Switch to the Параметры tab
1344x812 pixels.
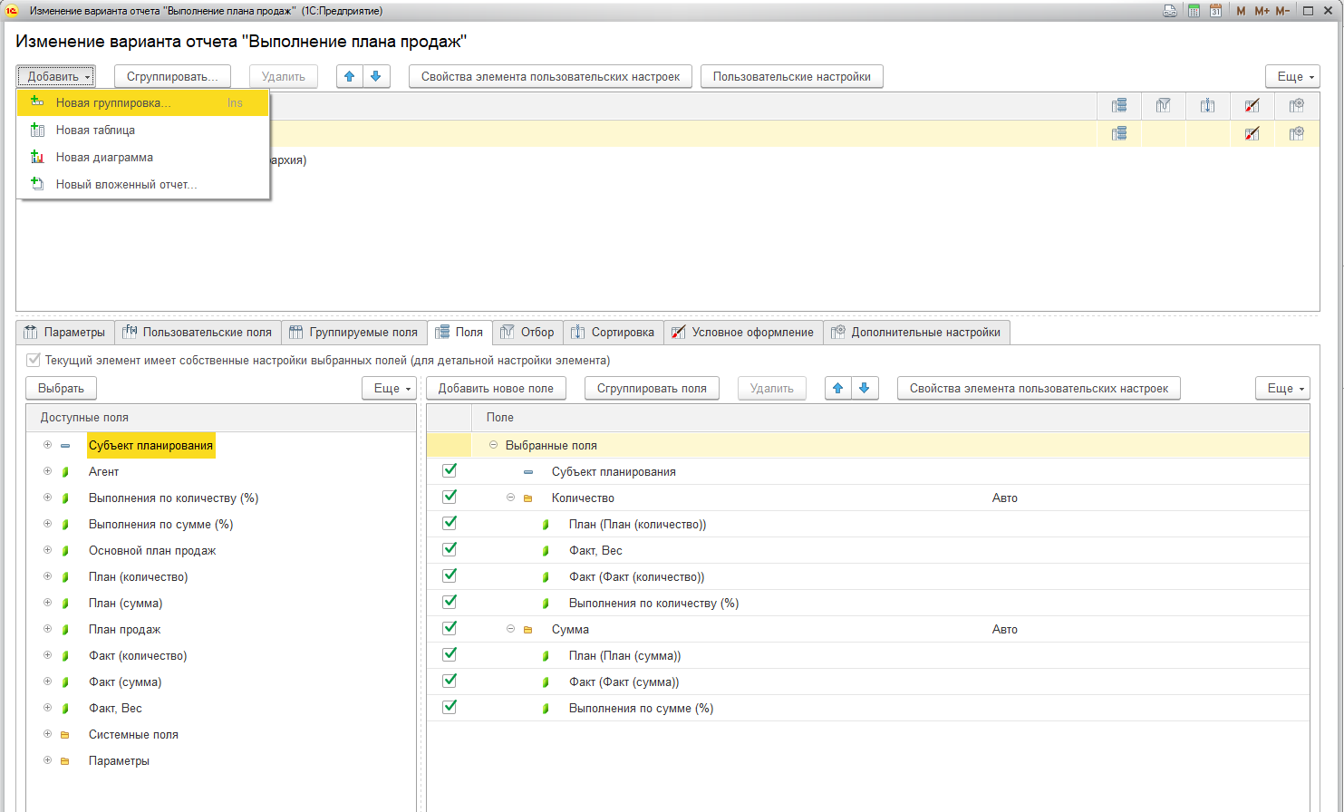[65, 333]
